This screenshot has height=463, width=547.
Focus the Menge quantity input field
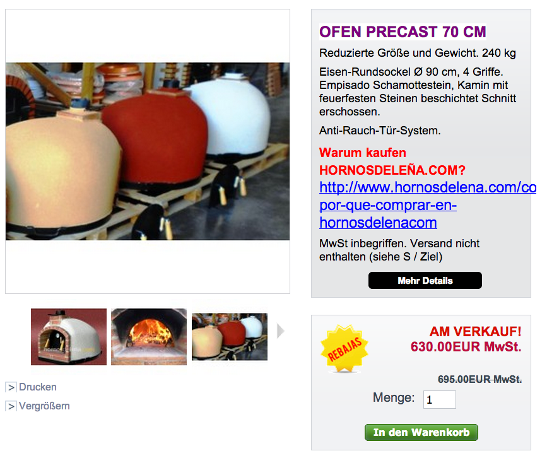click(x=440, y=399)
